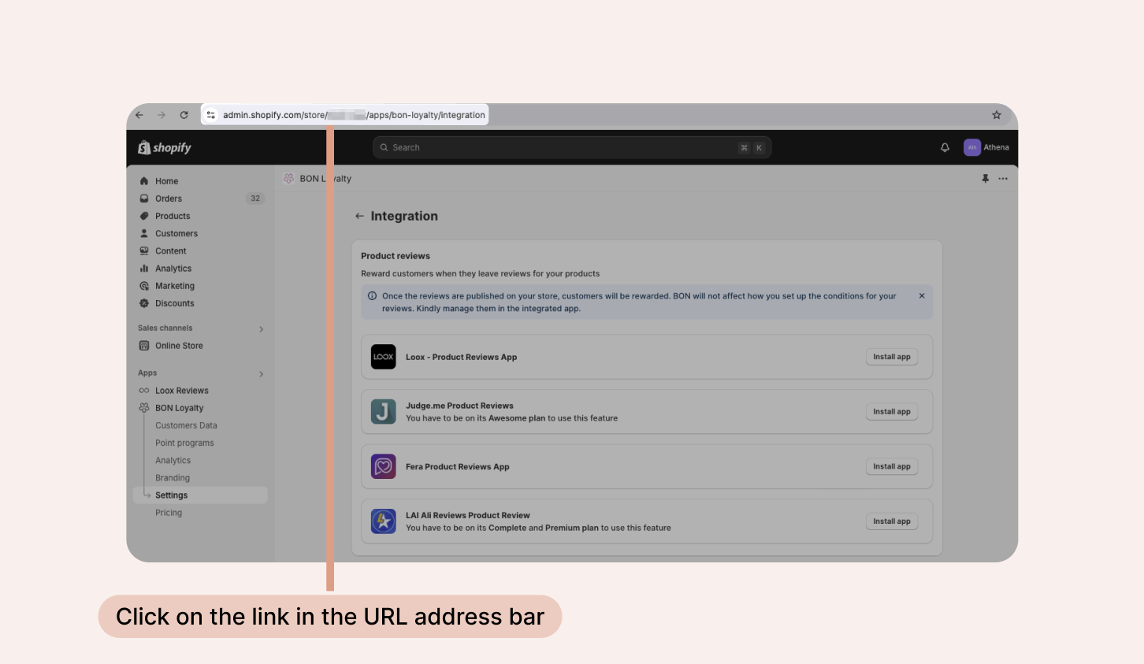Open Point programs

[x=184, y=443]
